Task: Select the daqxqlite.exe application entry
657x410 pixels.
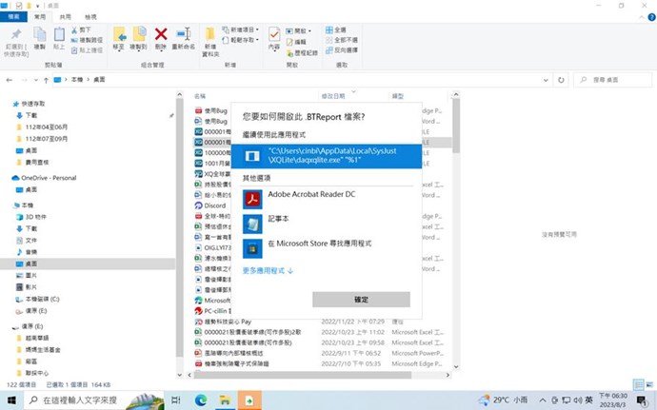Action: point(326,155)
